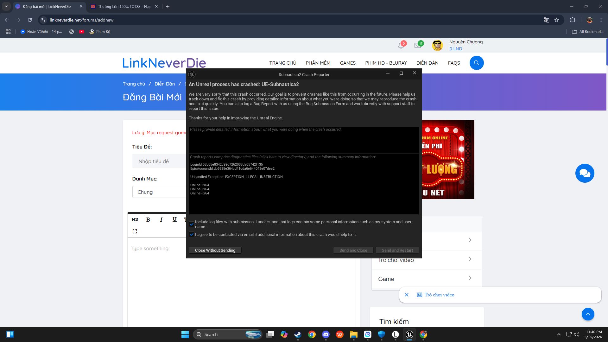Screen dimensions: 608x342
Task: Open the TRANG CHỦ menu item
Action: coord(283,63)
